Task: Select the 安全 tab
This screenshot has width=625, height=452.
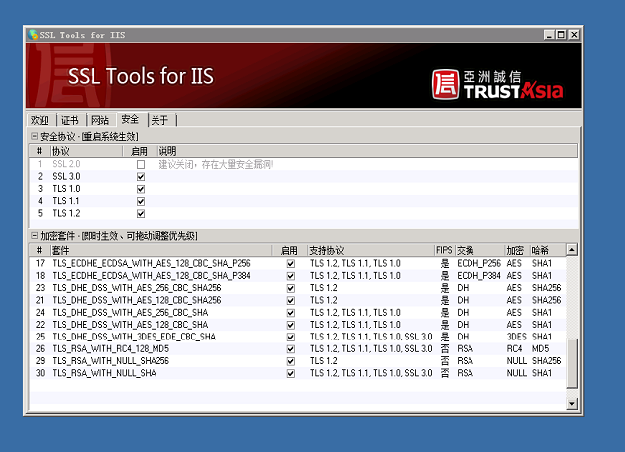Action: click(131, 119)
